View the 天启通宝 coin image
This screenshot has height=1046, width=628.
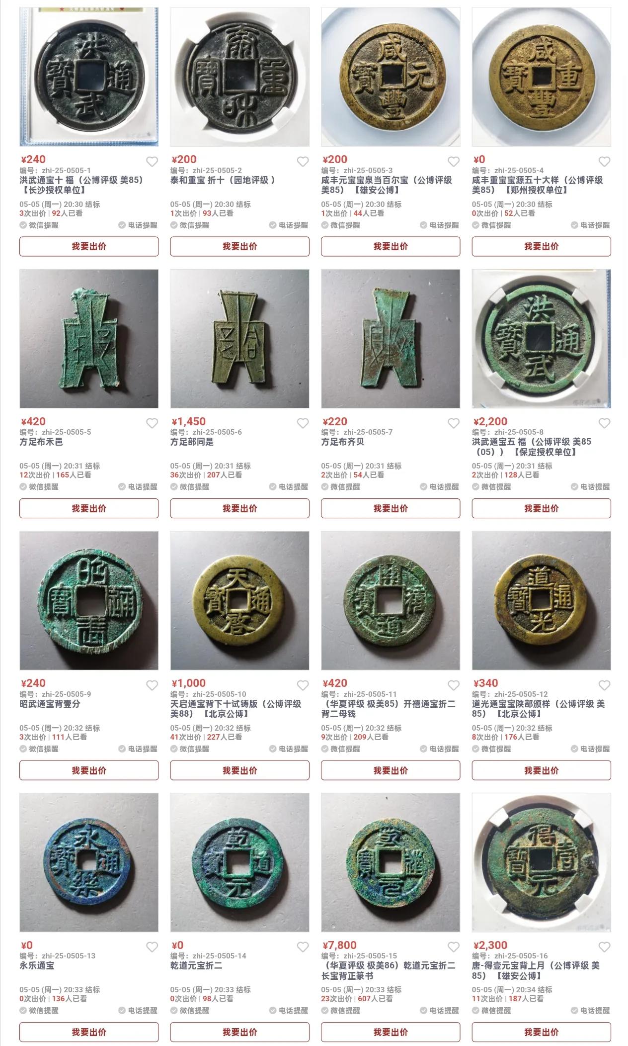pos(240,600)
